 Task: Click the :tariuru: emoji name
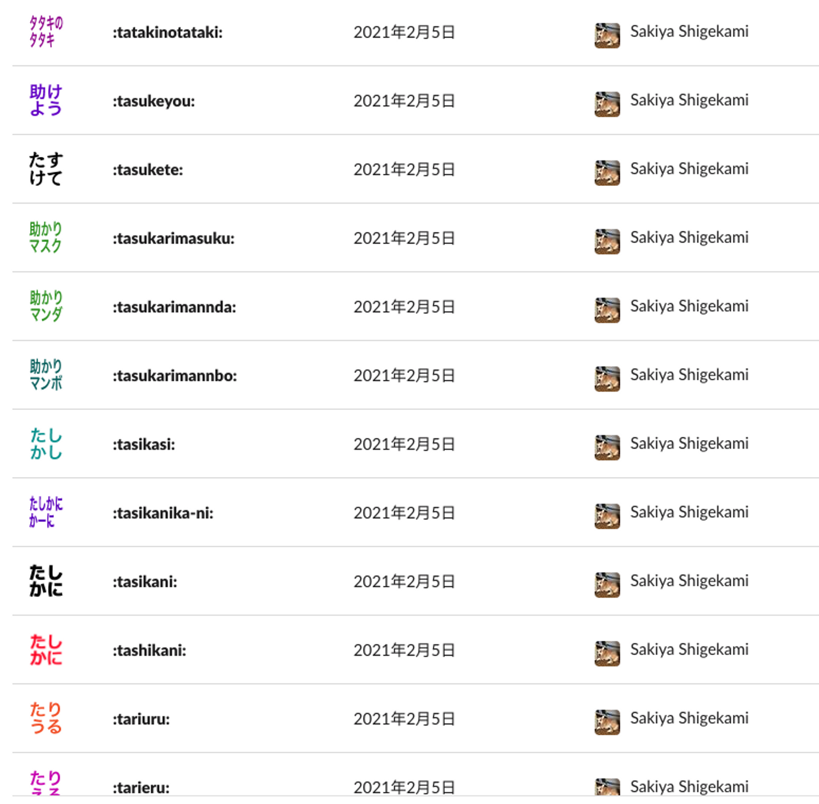pos(141,719)
